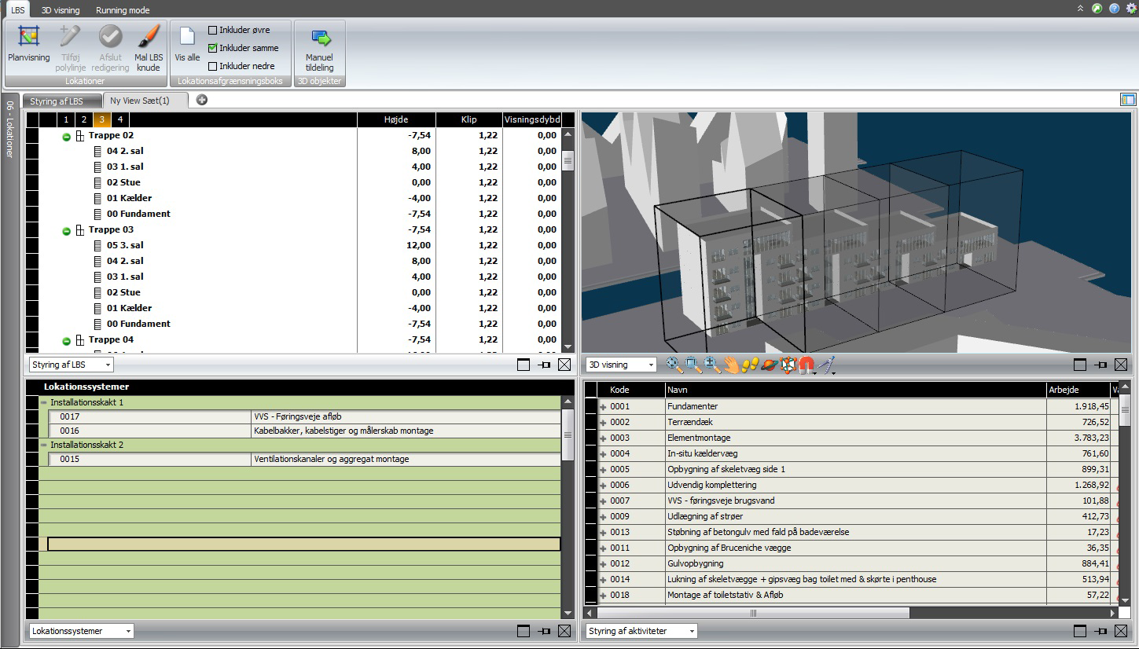Open the measurement compass tool
The width and height of the screenshot is (1139, 649).
[825, 364]
